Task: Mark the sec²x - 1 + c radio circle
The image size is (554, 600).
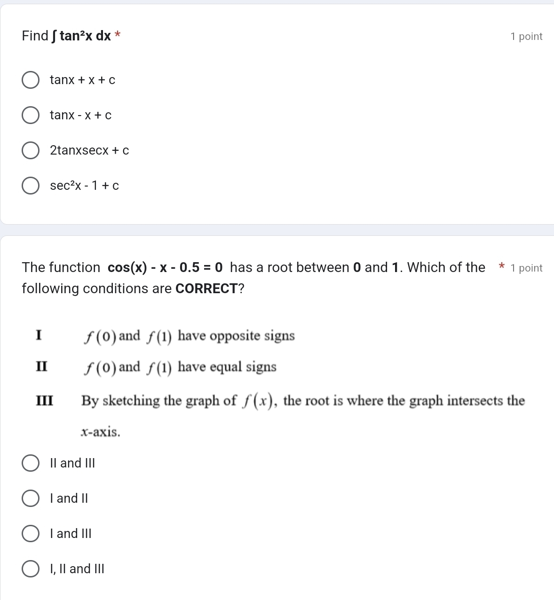Action: point(31,186)
